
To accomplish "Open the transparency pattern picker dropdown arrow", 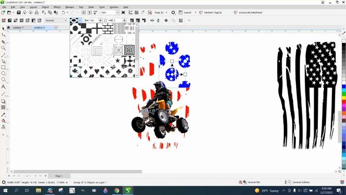I will 80,21.
